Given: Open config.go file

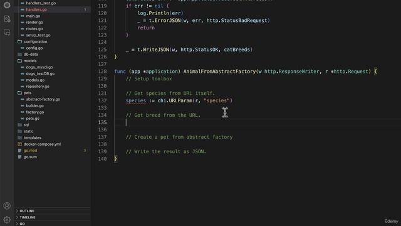Looking at the screenshot, I should click(34, 48).
